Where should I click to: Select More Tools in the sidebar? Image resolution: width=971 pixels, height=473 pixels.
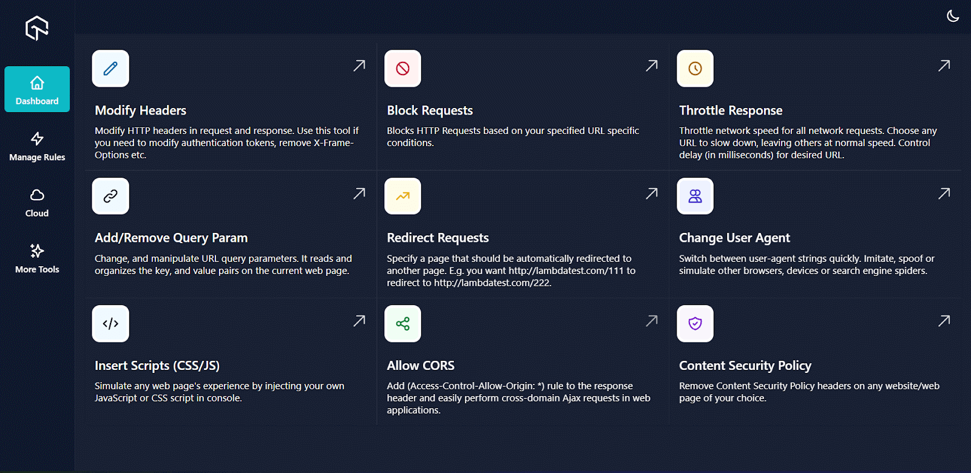coord(37,258)
